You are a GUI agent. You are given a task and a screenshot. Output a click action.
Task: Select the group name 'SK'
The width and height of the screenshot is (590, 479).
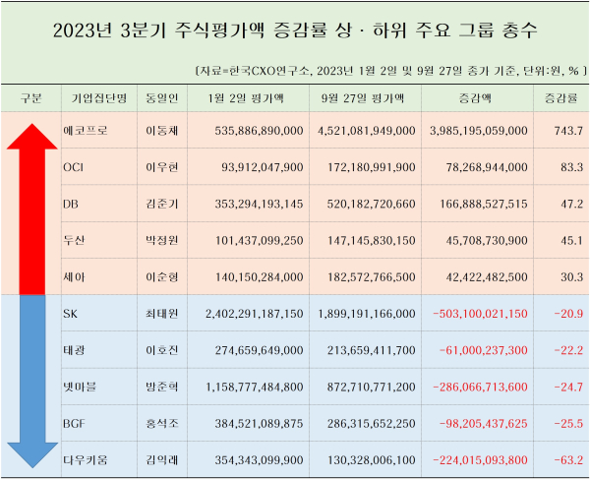click(x=71, y=314)
